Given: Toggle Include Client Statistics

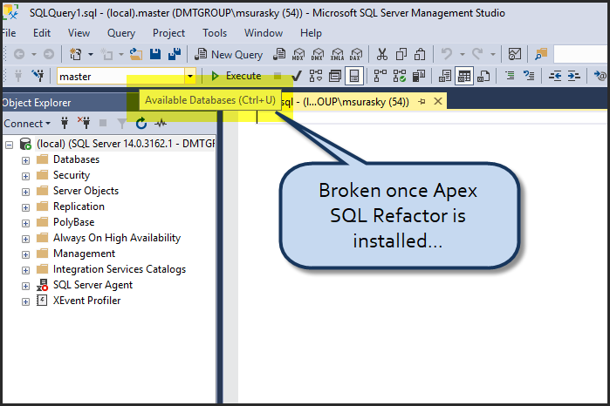Looking at the screenshot, I should (x=419, y=76).
